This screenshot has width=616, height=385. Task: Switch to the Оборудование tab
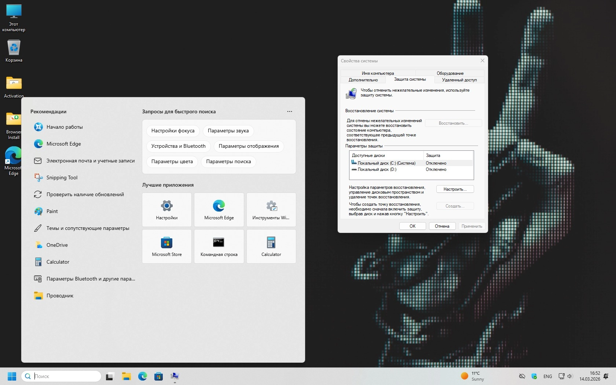click(450, 73)
